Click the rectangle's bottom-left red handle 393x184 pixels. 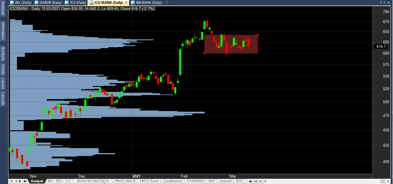pos(204,53)
